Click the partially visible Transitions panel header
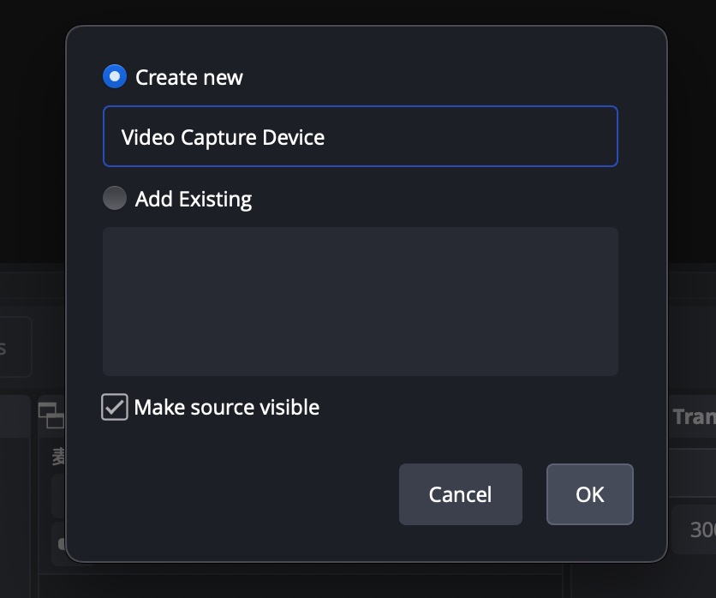Image resolution: width=716 pixels, height=598 pixels. [692, 416]
